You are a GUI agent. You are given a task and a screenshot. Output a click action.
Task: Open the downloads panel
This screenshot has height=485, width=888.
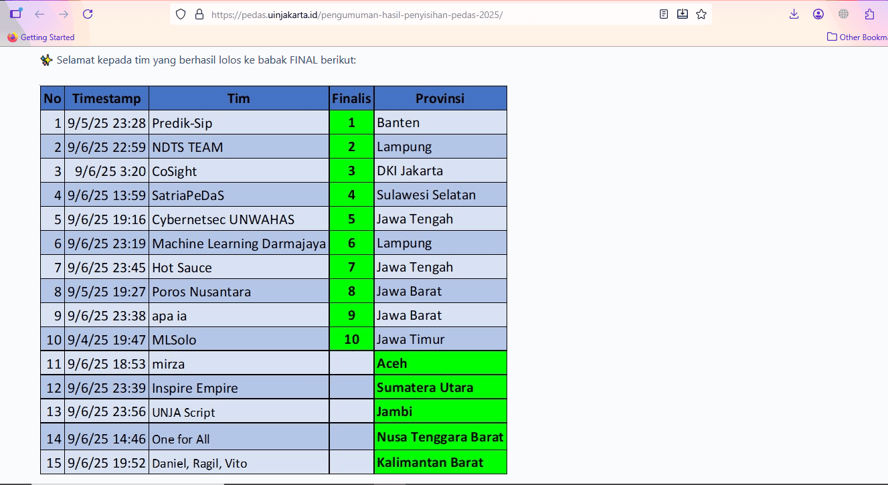[x=794, y=14]
